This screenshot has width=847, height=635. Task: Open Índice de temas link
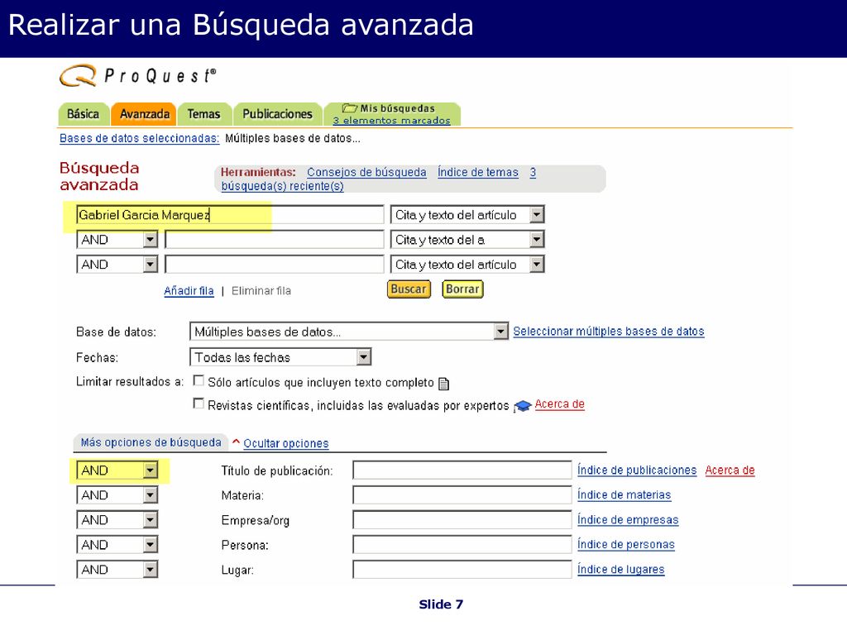tap(477, 172)
